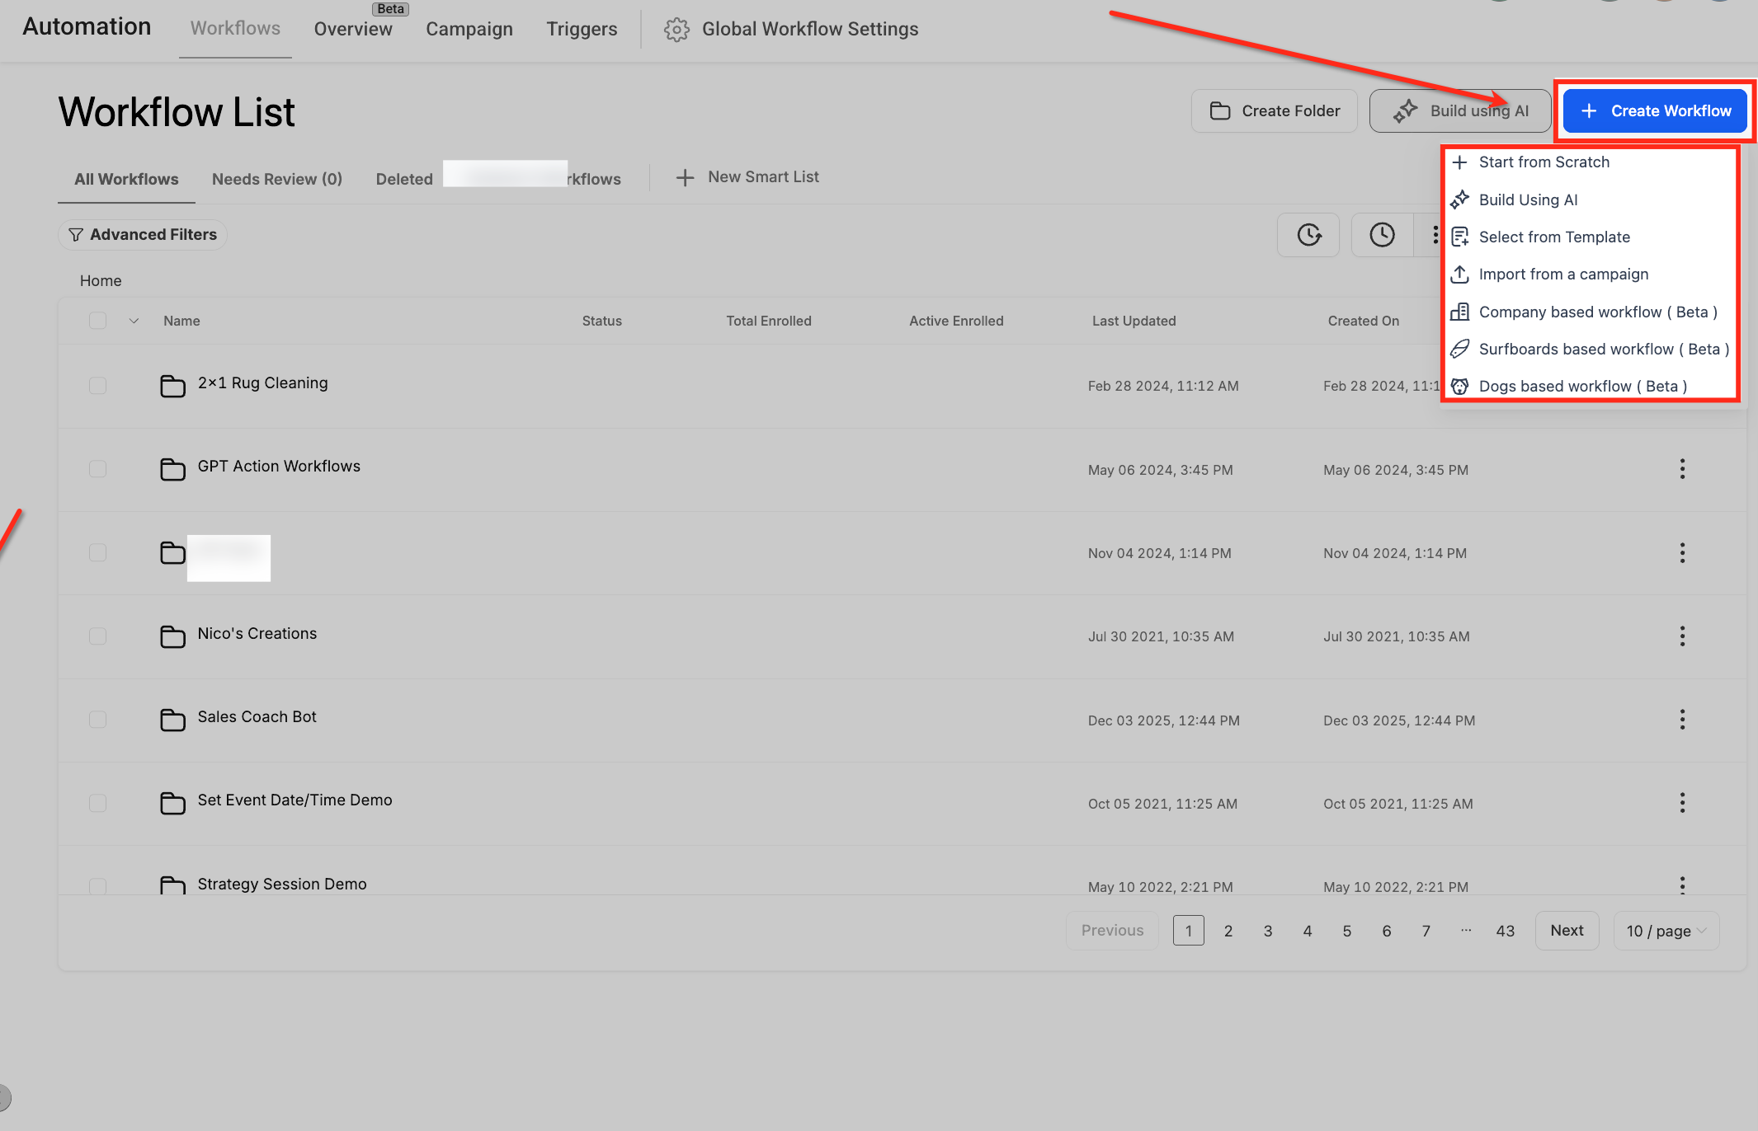Open the Campaign tab
The image size is (1758, 1131).
click(469, 29)
